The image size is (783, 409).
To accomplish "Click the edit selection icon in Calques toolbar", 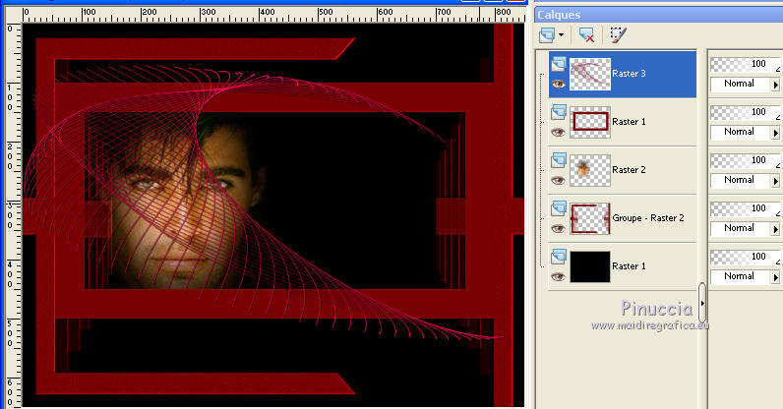I will [x=618, y=34].
